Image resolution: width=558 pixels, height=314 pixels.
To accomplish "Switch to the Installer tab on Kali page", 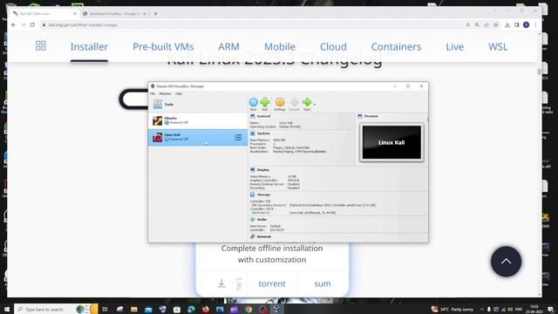I will click(89, 46).
